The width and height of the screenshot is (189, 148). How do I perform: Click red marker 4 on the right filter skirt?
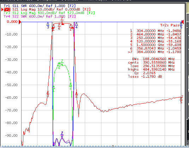point(76,94)
